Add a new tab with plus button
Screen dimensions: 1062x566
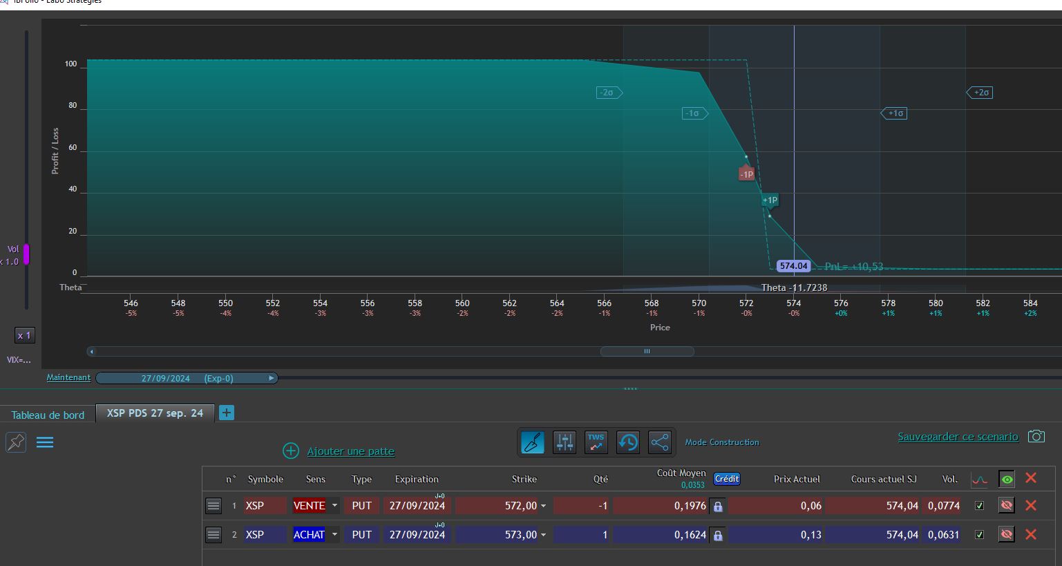(x=226, y=413)
